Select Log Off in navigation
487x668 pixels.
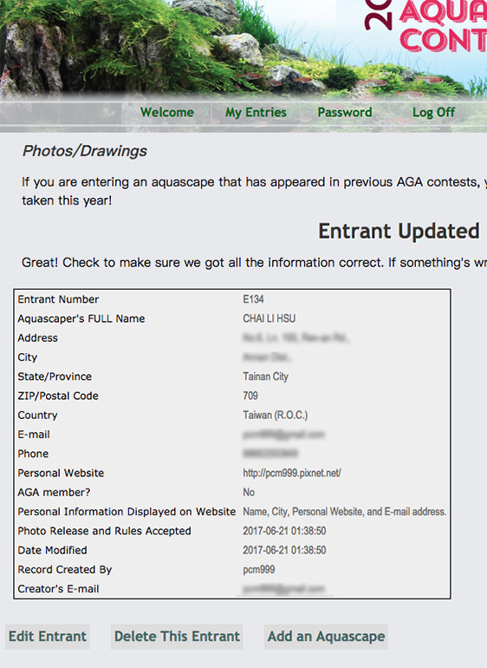click(x=433, y=113)
